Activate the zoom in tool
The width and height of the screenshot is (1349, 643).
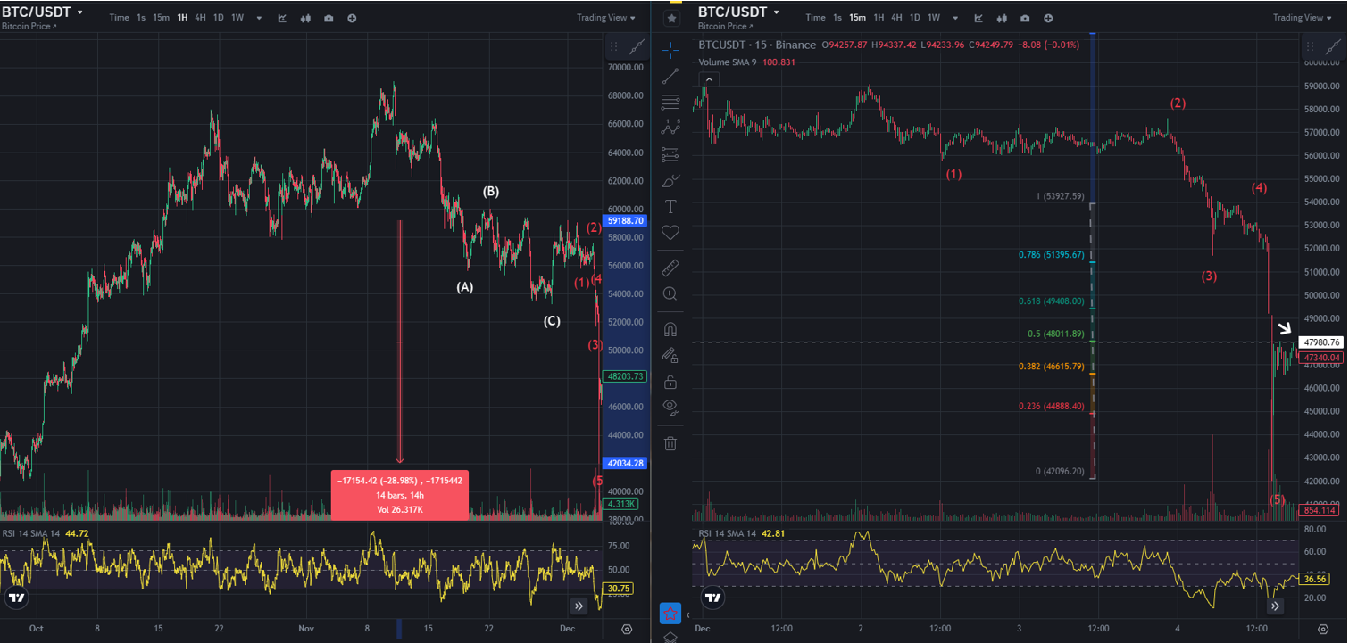(x=670, y=293)
